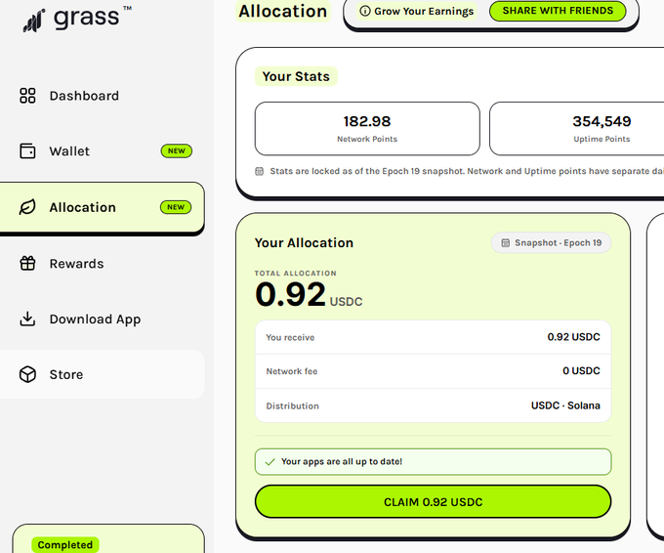Click calendar icon in Snapshot Epoch 19 badge
664x553 pixels.
pyautogui.click(x=505, y=243)
